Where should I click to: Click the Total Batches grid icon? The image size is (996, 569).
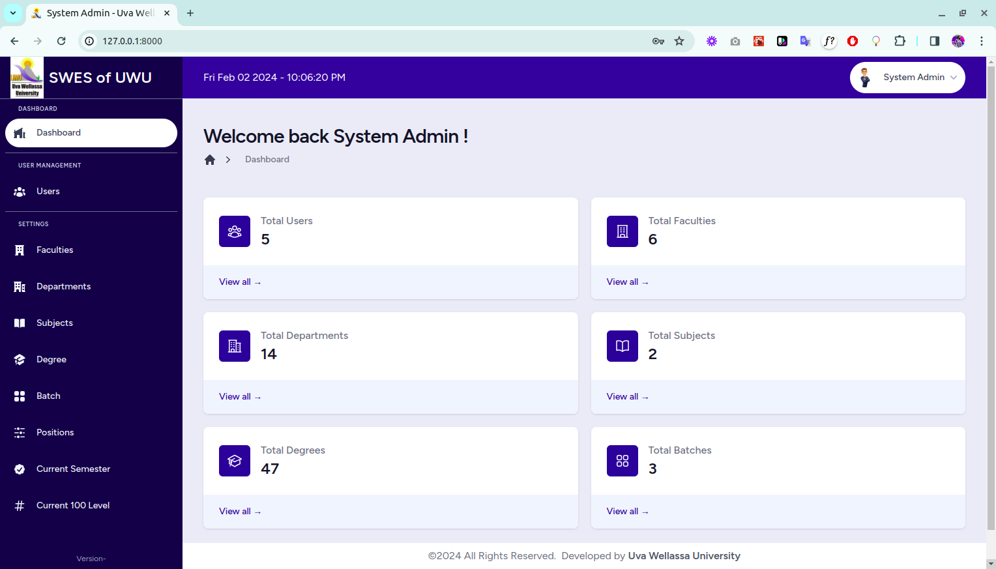pyautogui.click(x=622, y=461)
